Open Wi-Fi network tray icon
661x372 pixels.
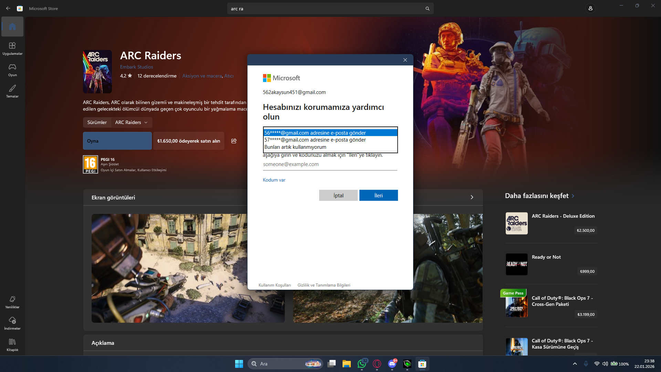click(x=597, y=364)
